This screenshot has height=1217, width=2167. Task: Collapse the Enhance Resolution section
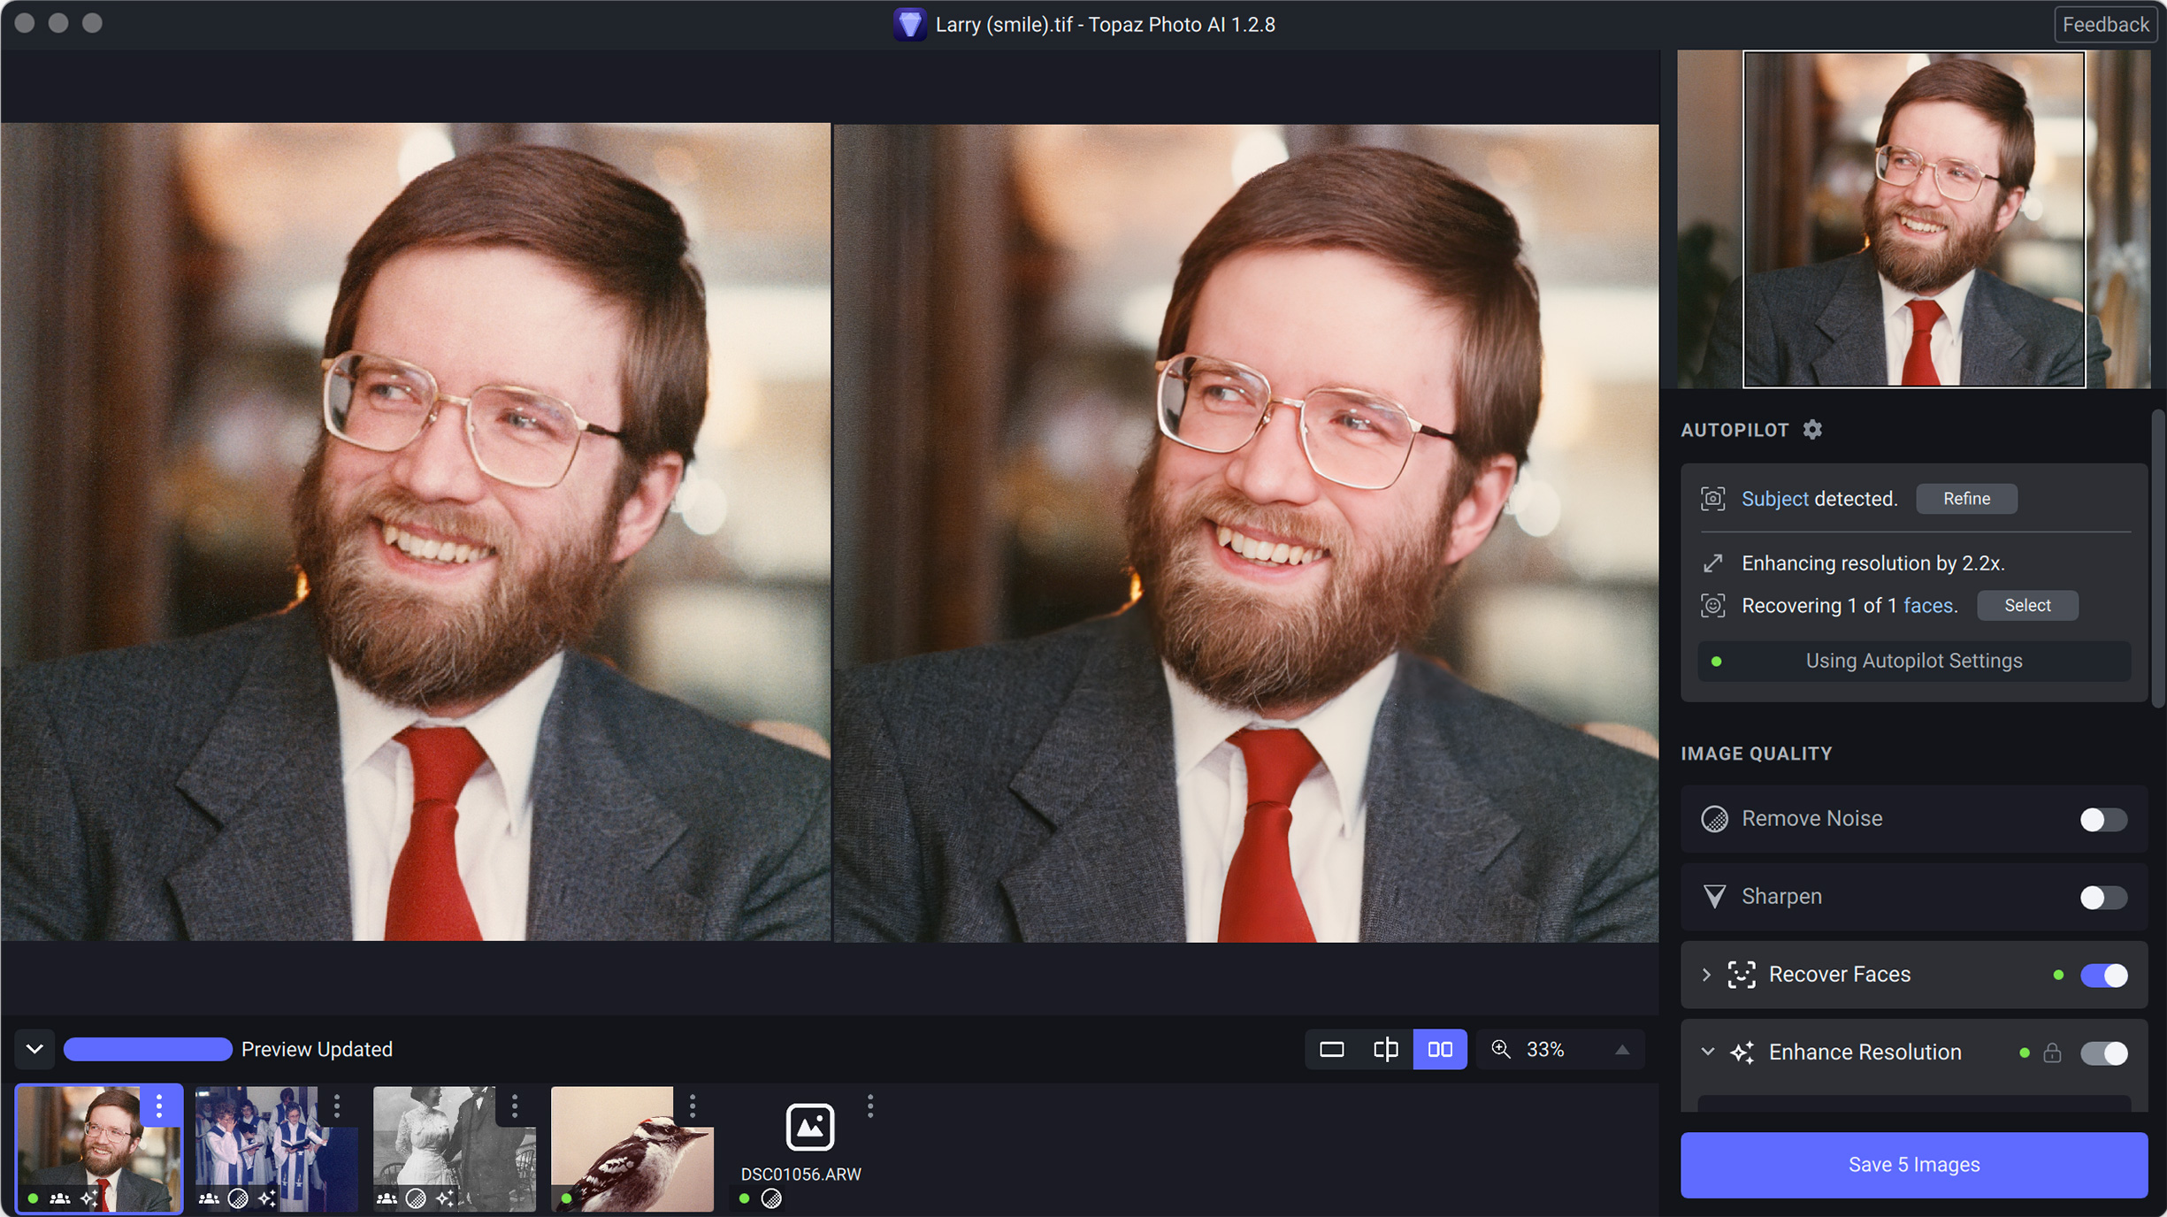[1707, 1052]
